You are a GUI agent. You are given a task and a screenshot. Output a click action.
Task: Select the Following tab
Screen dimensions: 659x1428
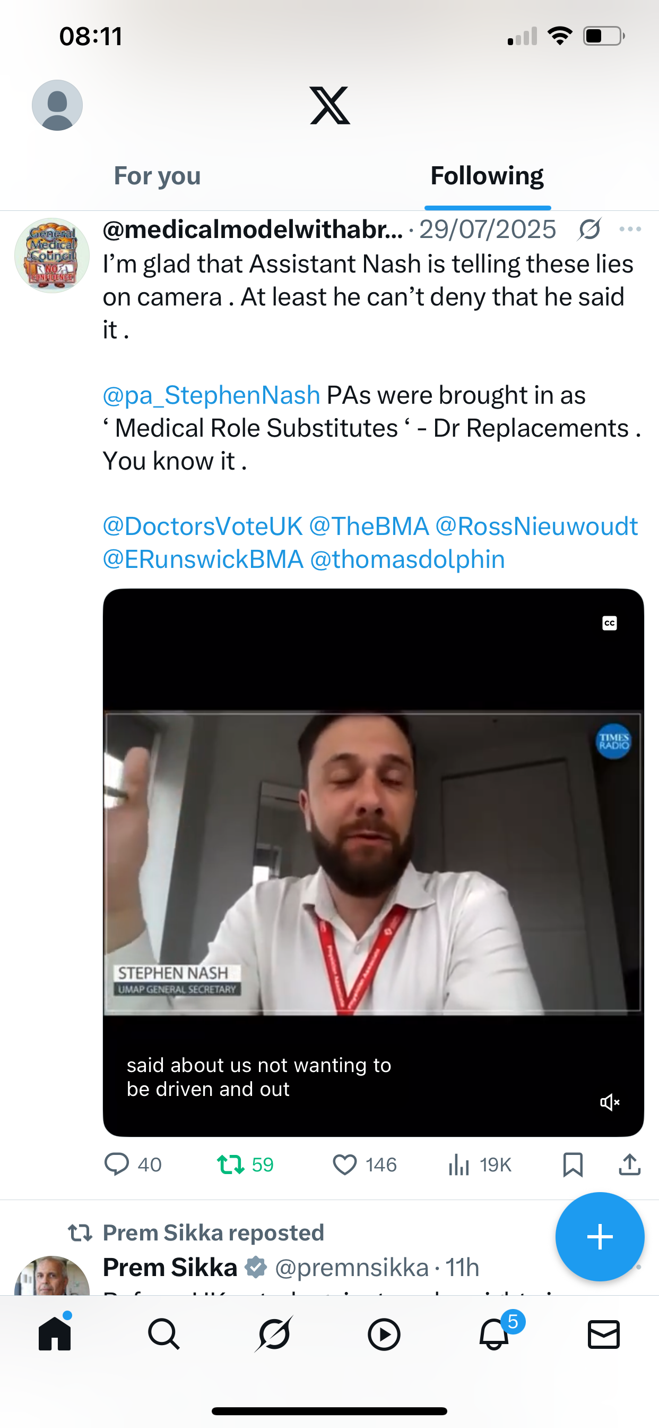487,176
